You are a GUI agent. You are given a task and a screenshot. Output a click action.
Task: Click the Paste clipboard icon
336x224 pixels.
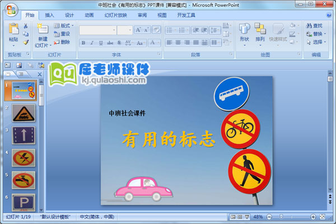13,29
